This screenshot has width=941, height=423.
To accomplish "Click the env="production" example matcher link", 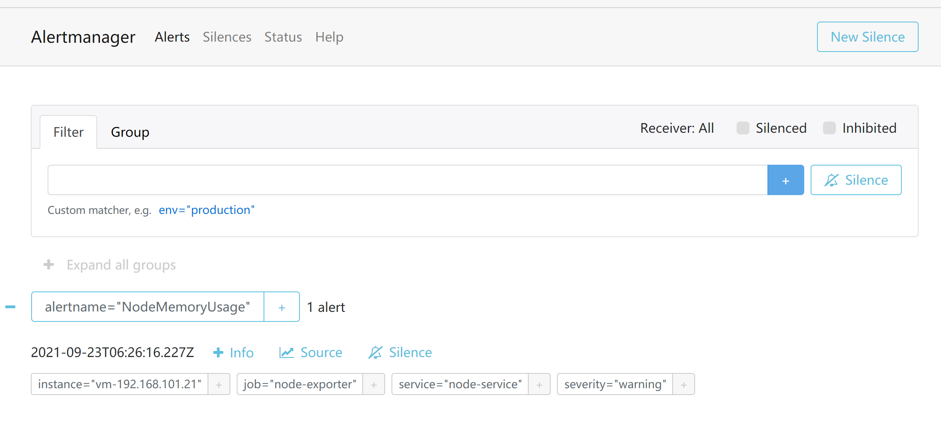I will (206, 210).
